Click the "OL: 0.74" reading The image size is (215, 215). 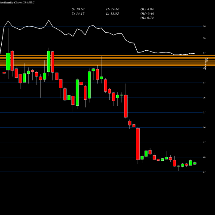click(x=147, y=18)
